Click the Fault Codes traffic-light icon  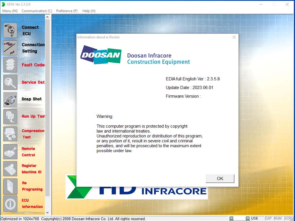coord(10,65)
